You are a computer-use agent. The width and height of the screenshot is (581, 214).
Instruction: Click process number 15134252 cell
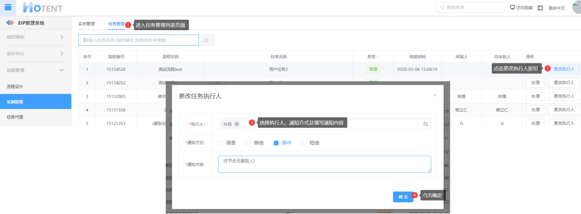(116, 83)
